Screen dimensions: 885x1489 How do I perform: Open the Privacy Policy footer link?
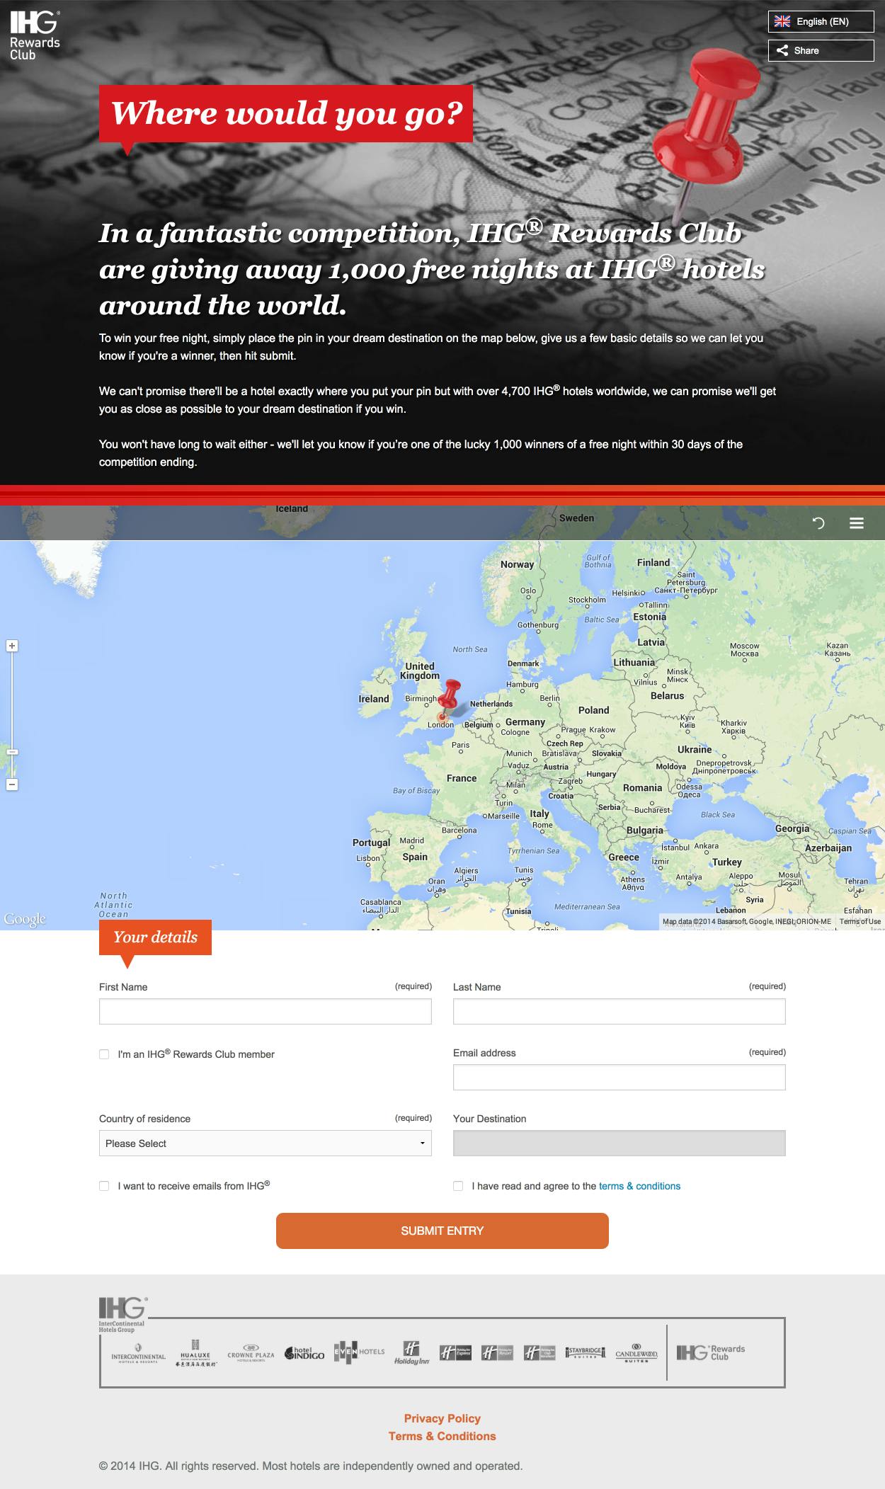point(442,1418)
